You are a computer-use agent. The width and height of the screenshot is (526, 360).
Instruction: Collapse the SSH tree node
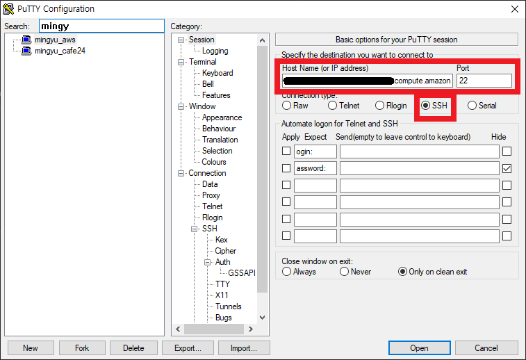194,229
